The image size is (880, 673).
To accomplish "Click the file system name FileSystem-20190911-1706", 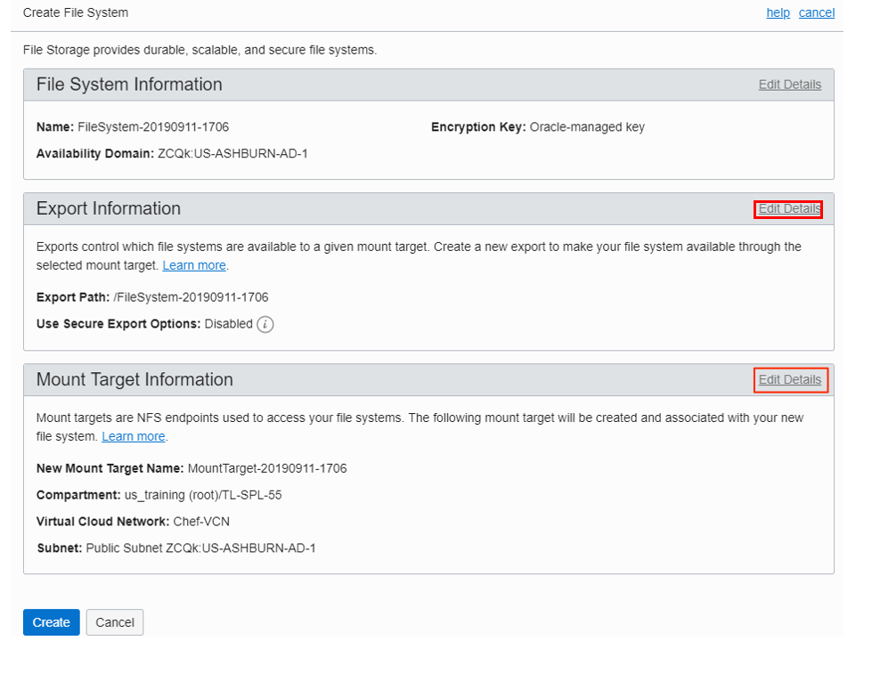I will (x=153, y=127).
